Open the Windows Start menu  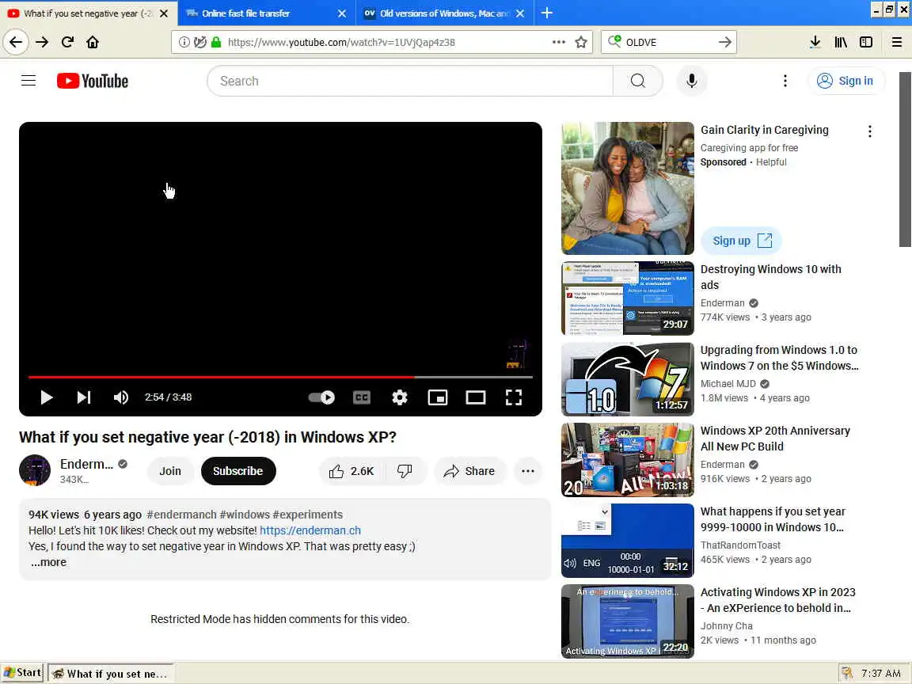(x=23, y=673)
